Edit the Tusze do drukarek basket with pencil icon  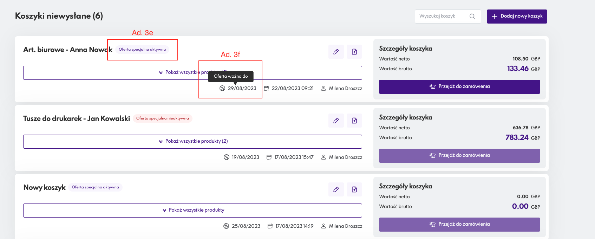pyautogui.click(x=336, y=121)
